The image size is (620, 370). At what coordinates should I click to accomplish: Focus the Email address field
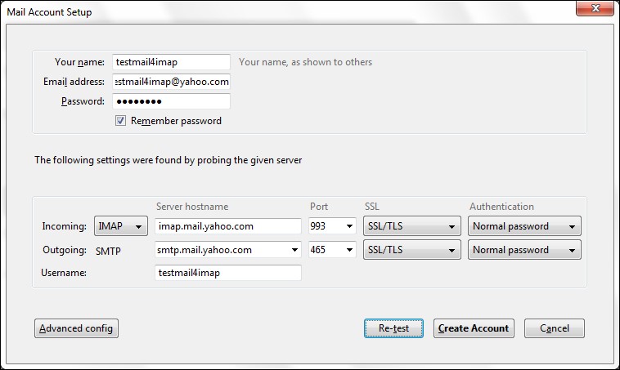coord(172,82)
